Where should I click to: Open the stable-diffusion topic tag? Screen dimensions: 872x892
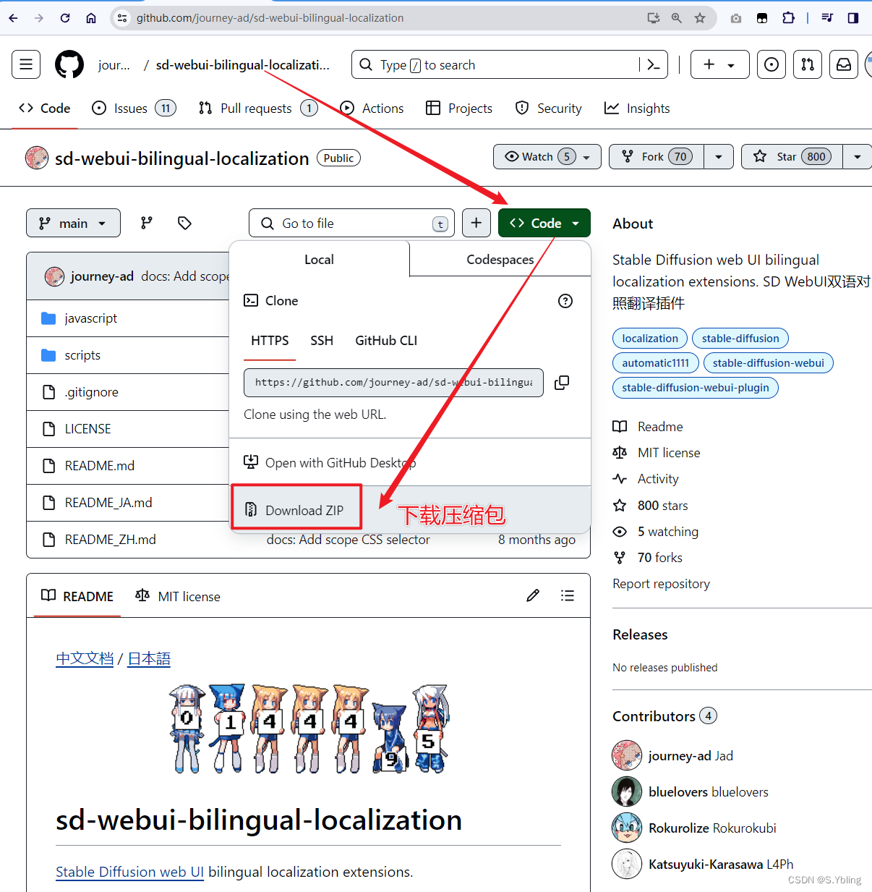(740, 339)
